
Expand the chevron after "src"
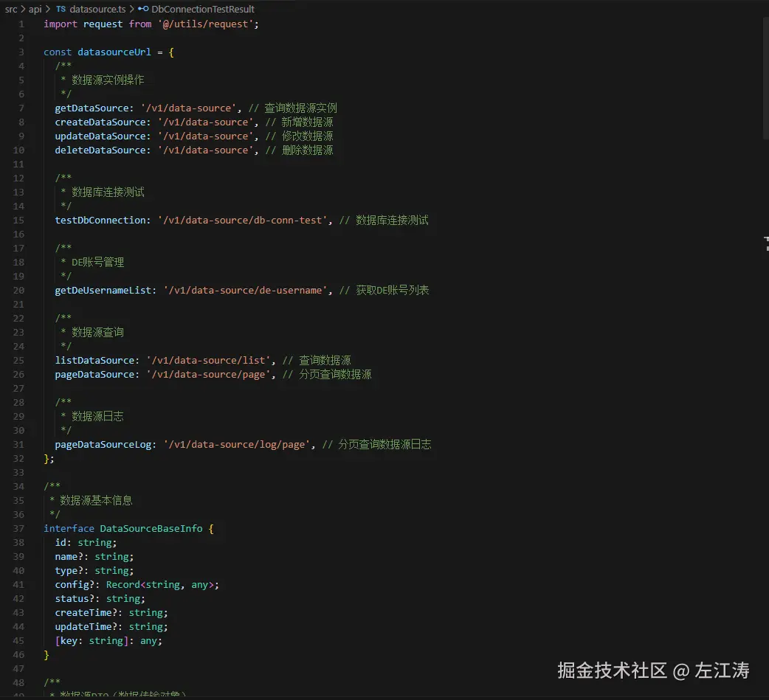pos(22,9)
